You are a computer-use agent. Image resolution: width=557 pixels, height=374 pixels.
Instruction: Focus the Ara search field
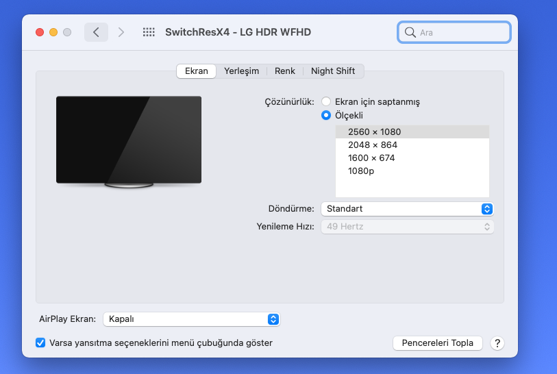coord(454,32)
